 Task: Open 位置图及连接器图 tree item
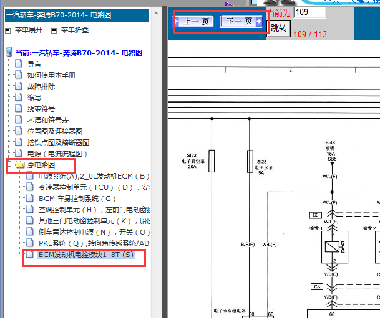55,131
